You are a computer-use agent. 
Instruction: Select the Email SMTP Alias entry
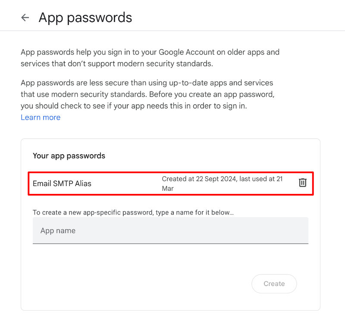tap(62, 183)
